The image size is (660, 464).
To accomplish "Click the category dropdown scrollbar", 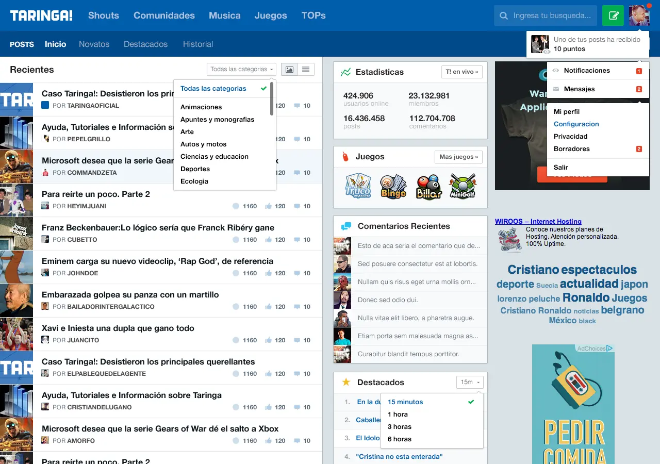I will [x=272, y=98].
